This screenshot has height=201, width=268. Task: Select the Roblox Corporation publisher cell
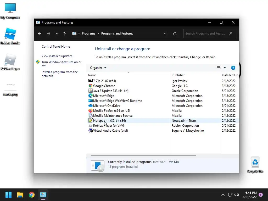pyautogui.click(x=185, y=126)
